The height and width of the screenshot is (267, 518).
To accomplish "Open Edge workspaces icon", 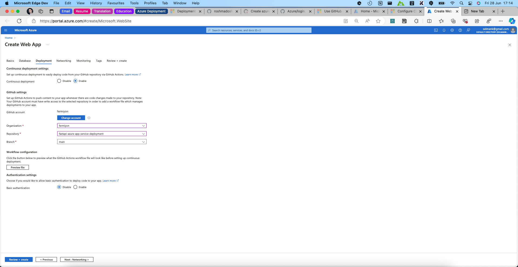I will [41, 11].
